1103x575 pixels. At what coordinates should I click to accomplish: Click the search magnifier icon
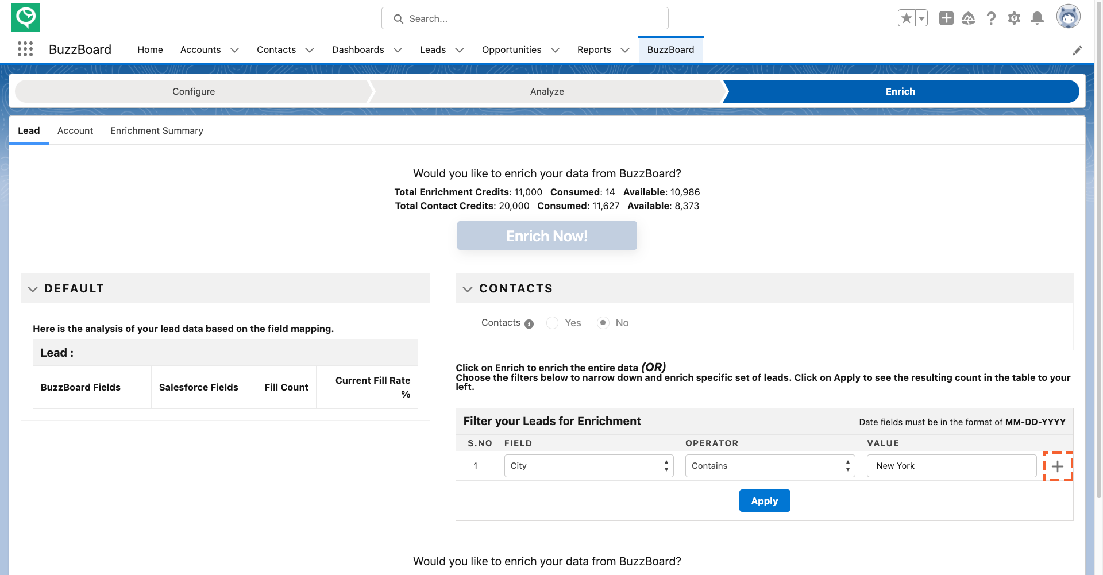398,19
